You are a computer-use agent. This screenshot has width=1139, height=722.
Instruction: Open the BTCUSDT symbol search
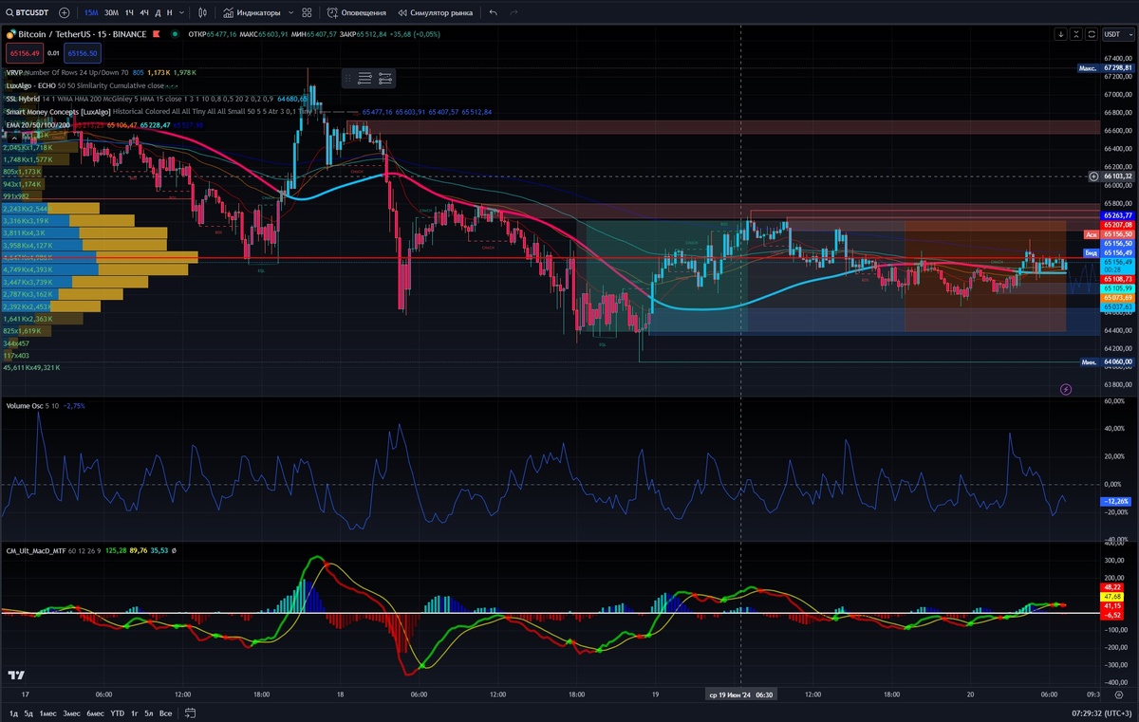tap(28, 12)
